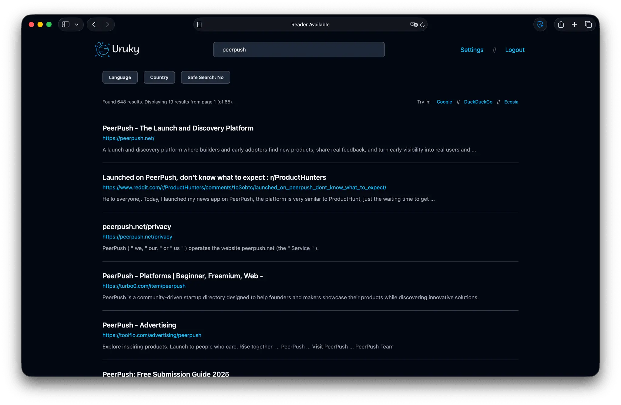Show the tab overview icon
Image resolution: width=621 pixels, height=405 pixels.
(x=588, y=25)
